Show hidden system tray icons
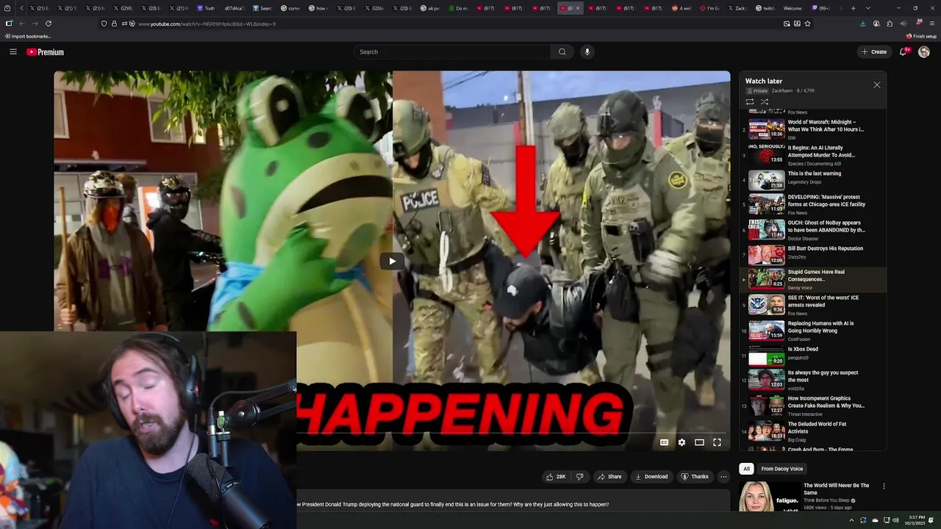 pyautogui.click(x=852, y=520)
